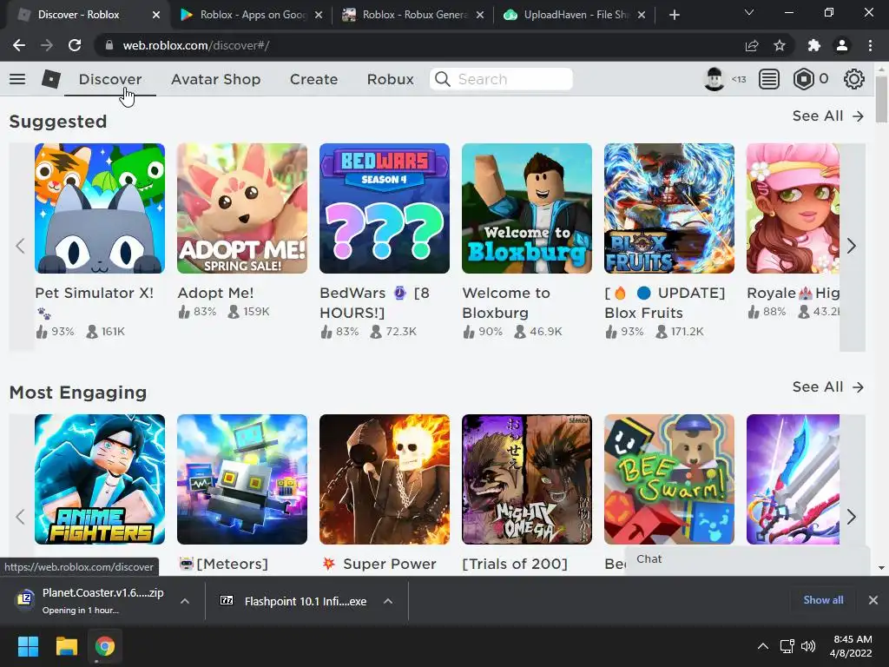
Task: Open BedWars Season 4 thumbnail
Action: coord(385,208)
